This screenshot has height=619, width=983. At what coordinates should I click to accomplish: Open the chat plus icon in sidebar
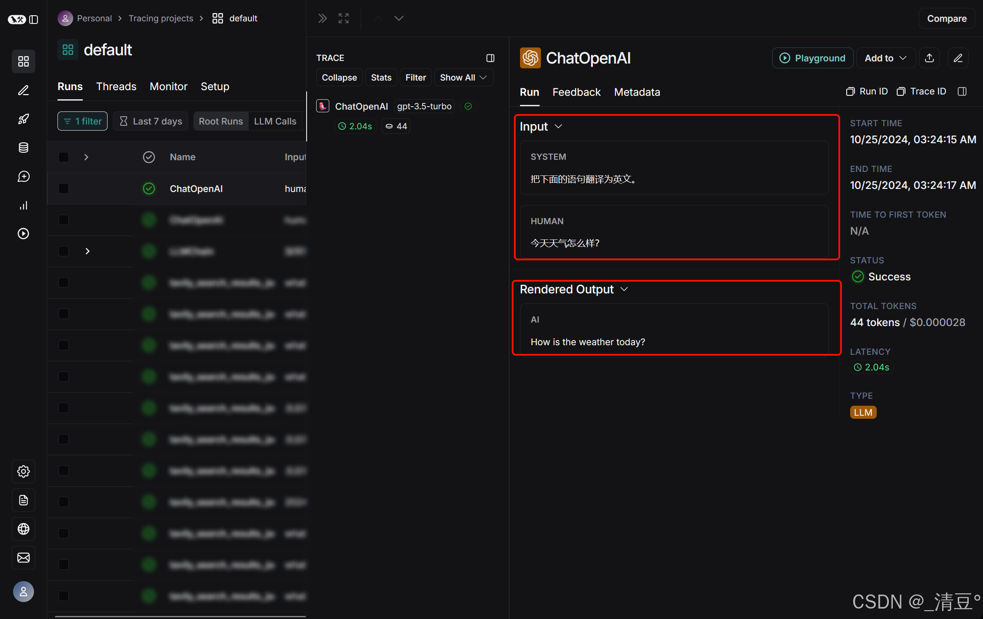click(24, 176)
